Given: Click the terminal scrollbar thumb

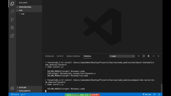Looking at the screenshot, I should [x=162, y=88].
